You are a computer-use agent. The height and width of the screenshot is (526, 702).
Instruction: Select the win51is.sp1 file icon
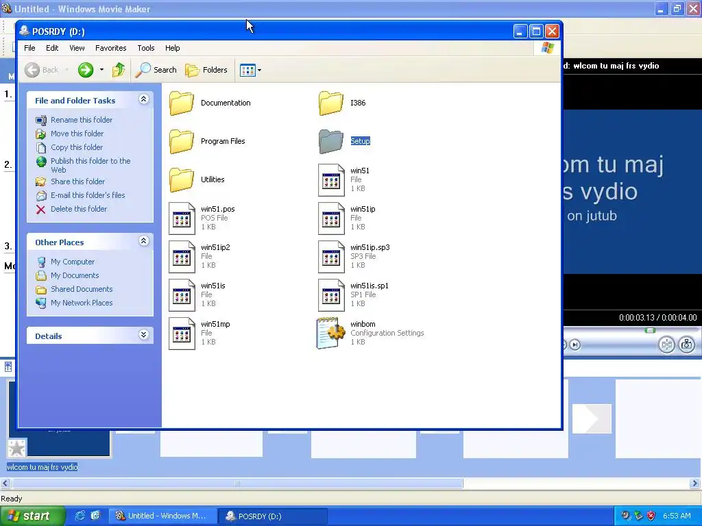[x=331, y=295]
